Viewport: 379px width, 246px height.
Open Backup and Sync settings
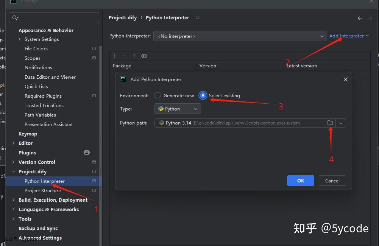click(38, 228)
